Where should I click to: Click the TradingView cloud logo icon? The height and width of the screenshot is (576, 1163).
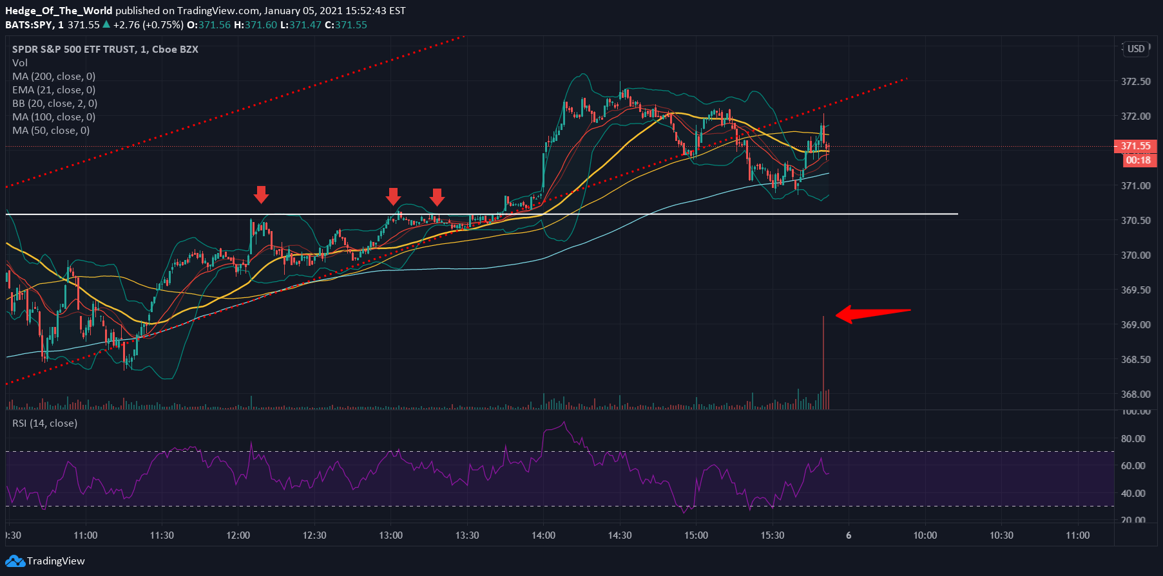tap(15, 561)
